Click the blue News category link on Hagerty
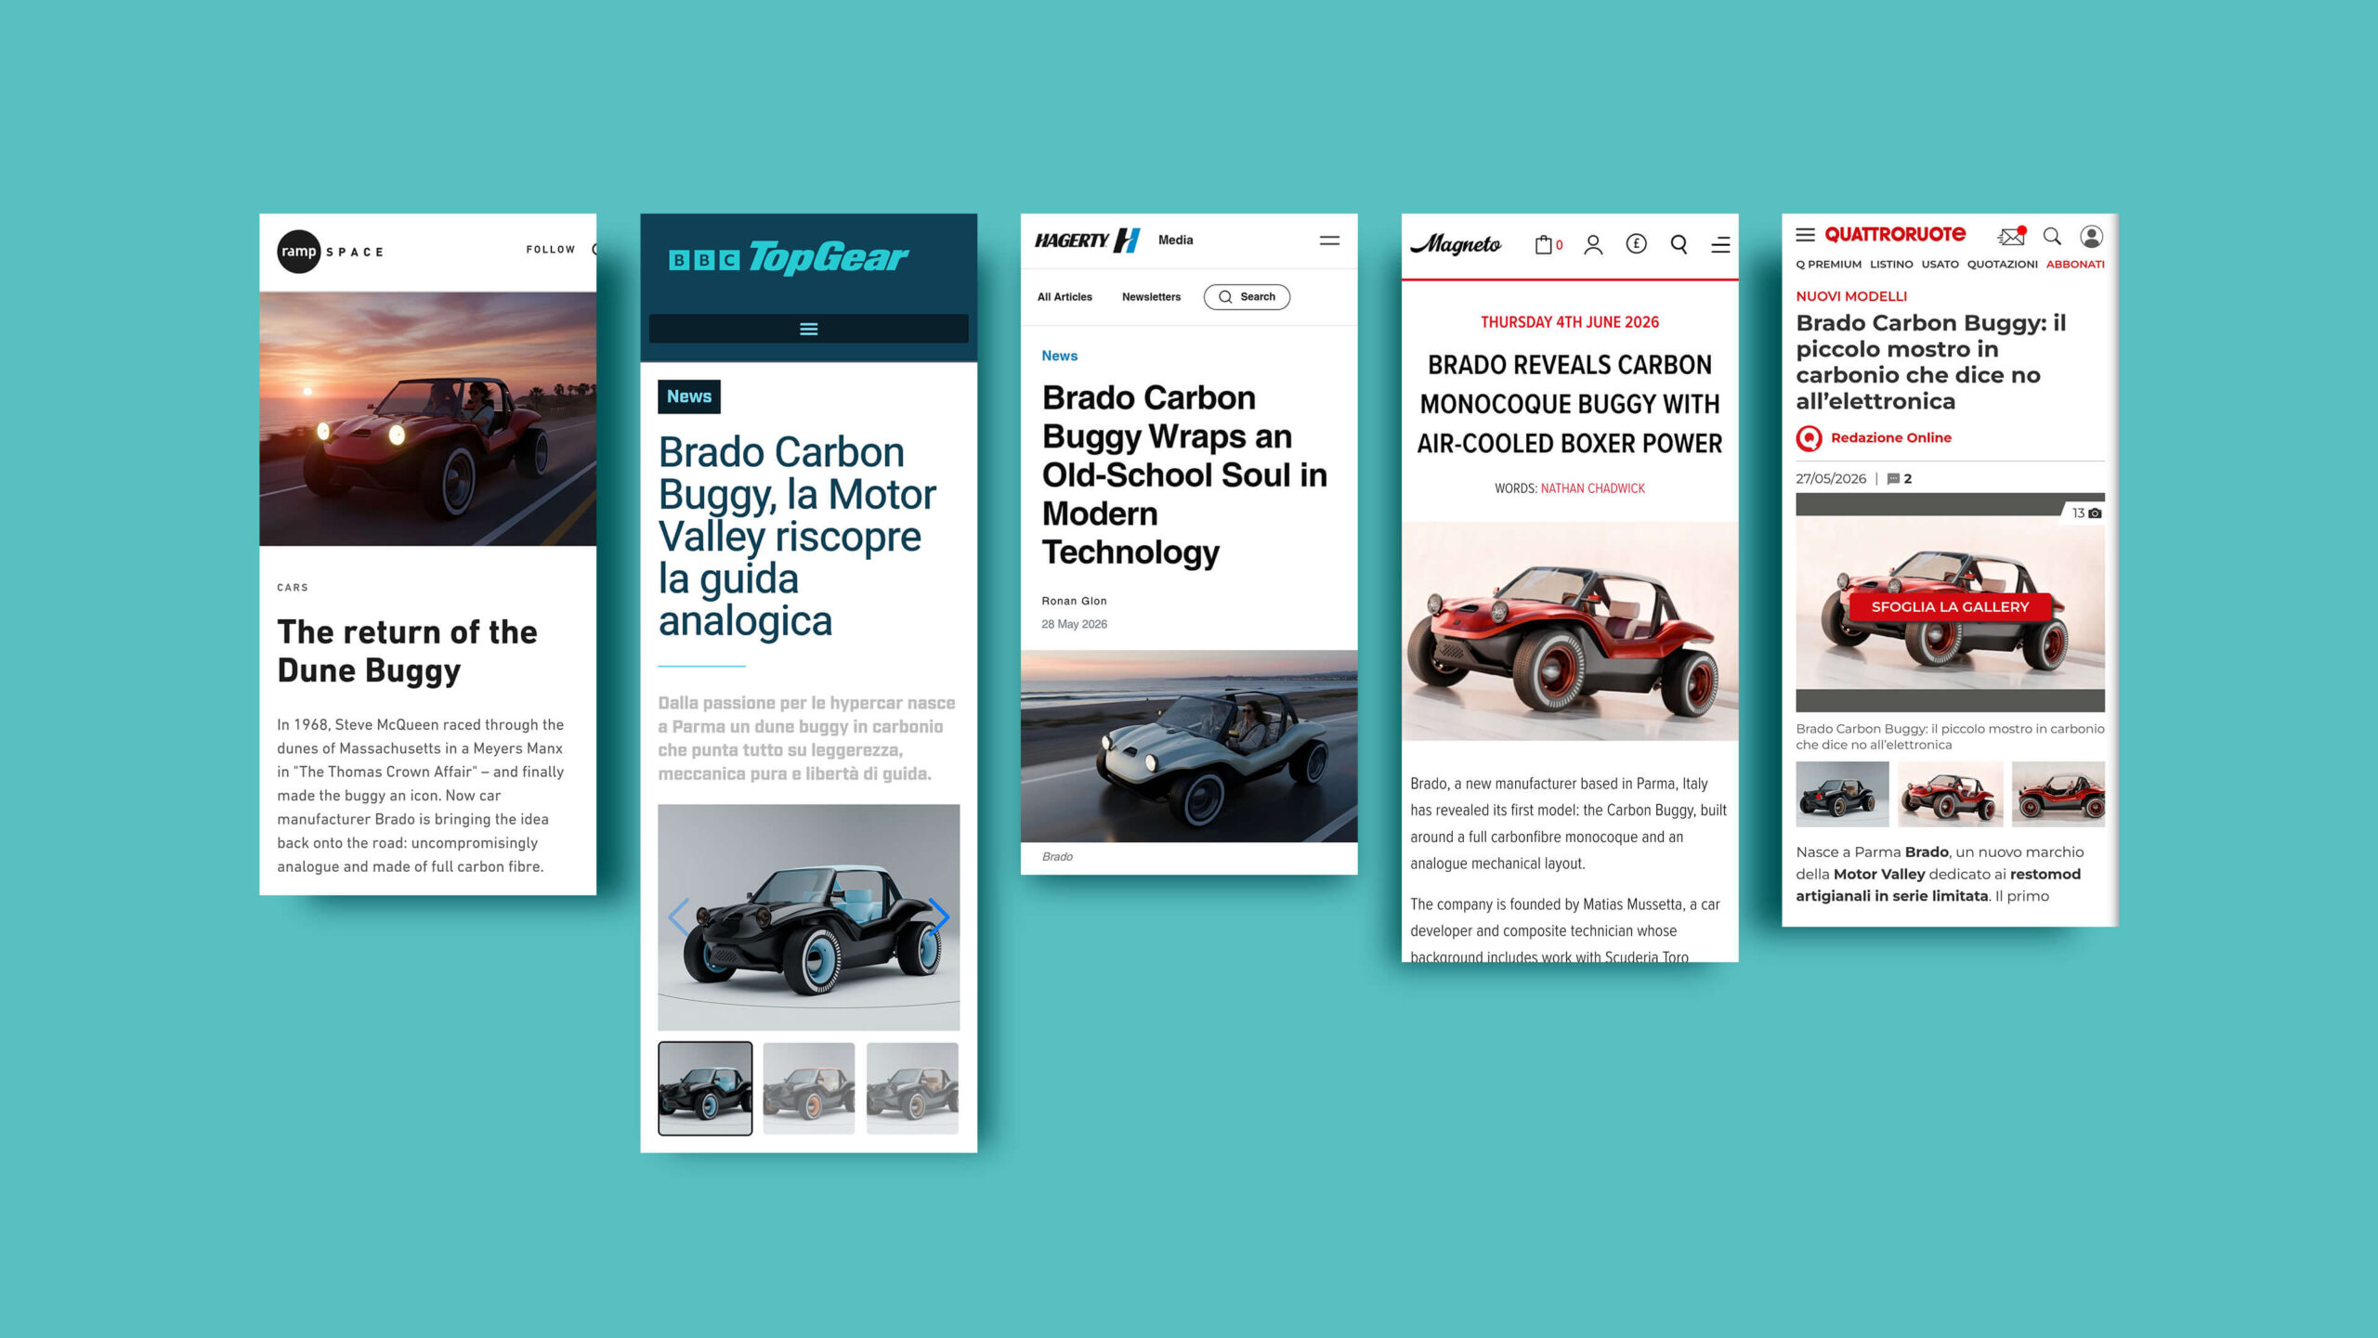Screen dimensions: 2378x1338 click(1059, 356)
